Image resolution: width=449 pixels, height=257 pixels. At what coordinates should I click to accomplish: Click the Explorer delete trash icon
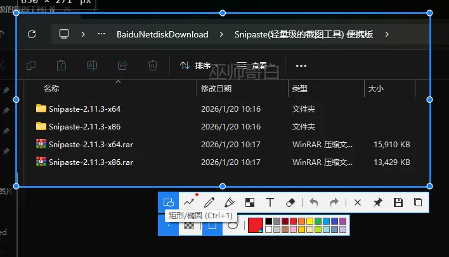click(x=153, y=65)
